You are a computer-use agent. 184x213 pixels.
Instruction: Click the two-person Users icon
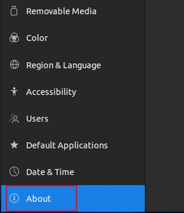[x=14, y=118]
